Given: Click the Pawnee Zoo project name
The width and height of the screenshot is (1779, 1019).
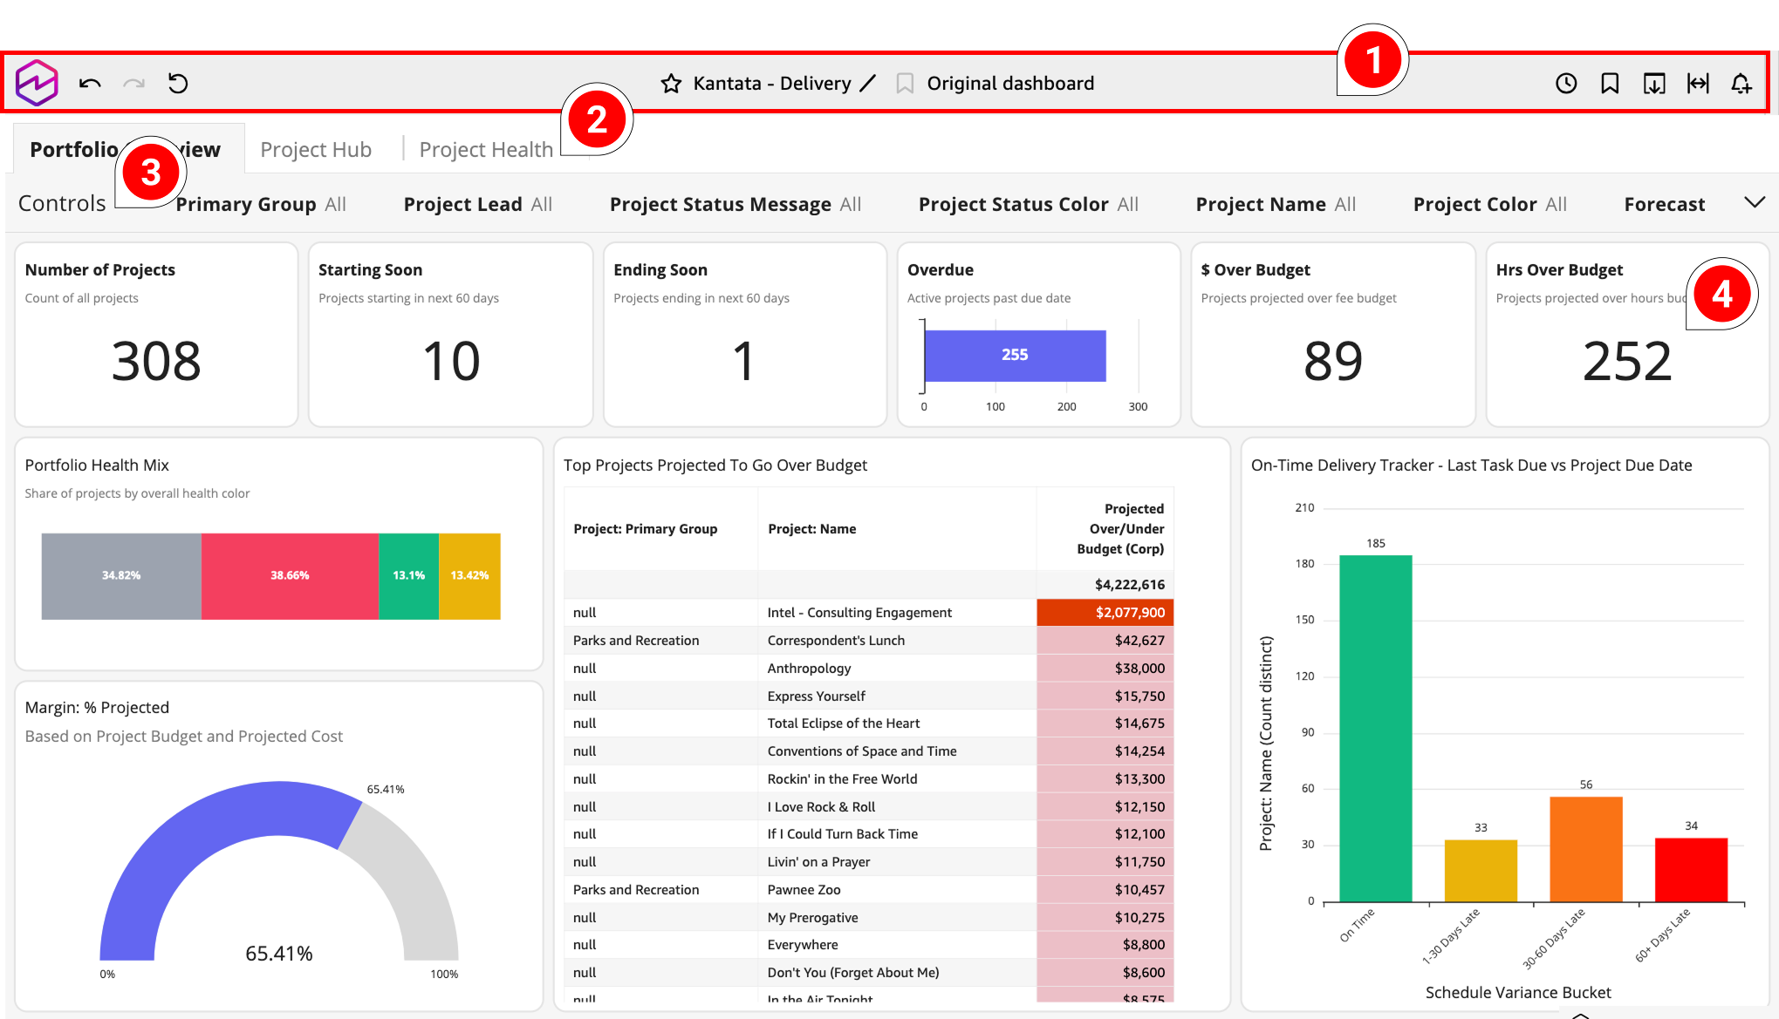Looking at the screenshot, I should tap(804, 890).
